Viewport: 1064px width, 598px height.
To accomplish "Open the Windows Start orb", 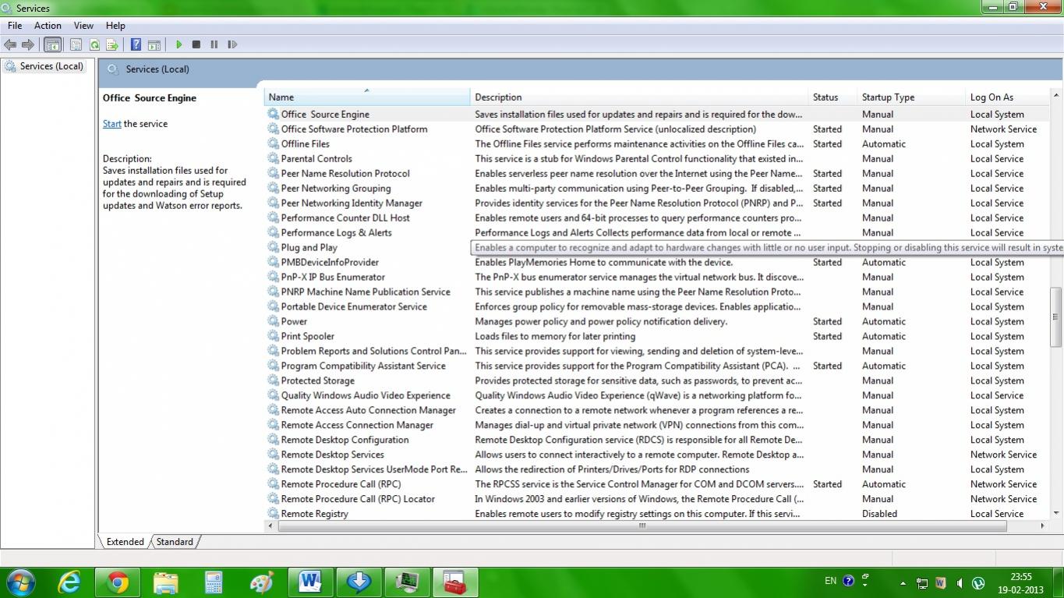I will click(x=19, y=582).
